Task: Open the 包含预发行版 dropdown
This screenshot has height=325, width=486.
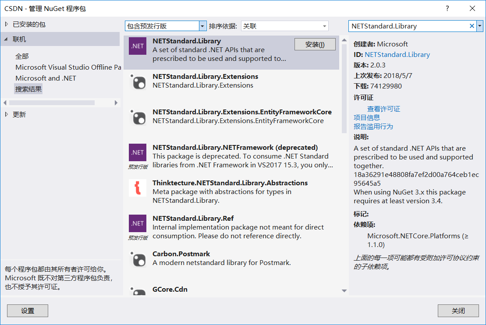Action: [202, 26]
